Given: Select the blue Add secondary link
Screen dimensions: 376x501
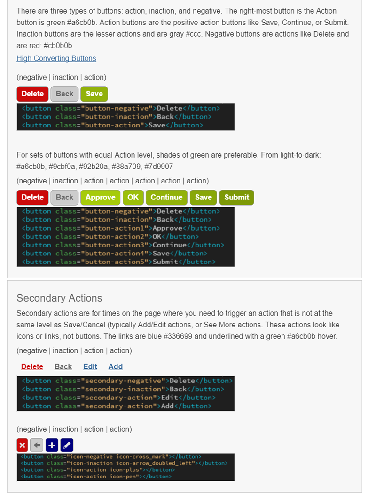Looking at the screenshot, I should pyautogui.click(x=115, y=367).
